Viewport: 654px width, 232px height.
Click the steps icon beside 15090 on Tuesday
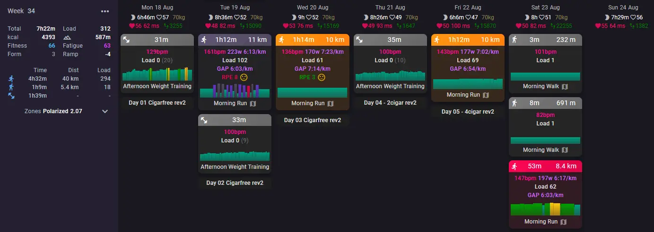(x=243, y=26)
